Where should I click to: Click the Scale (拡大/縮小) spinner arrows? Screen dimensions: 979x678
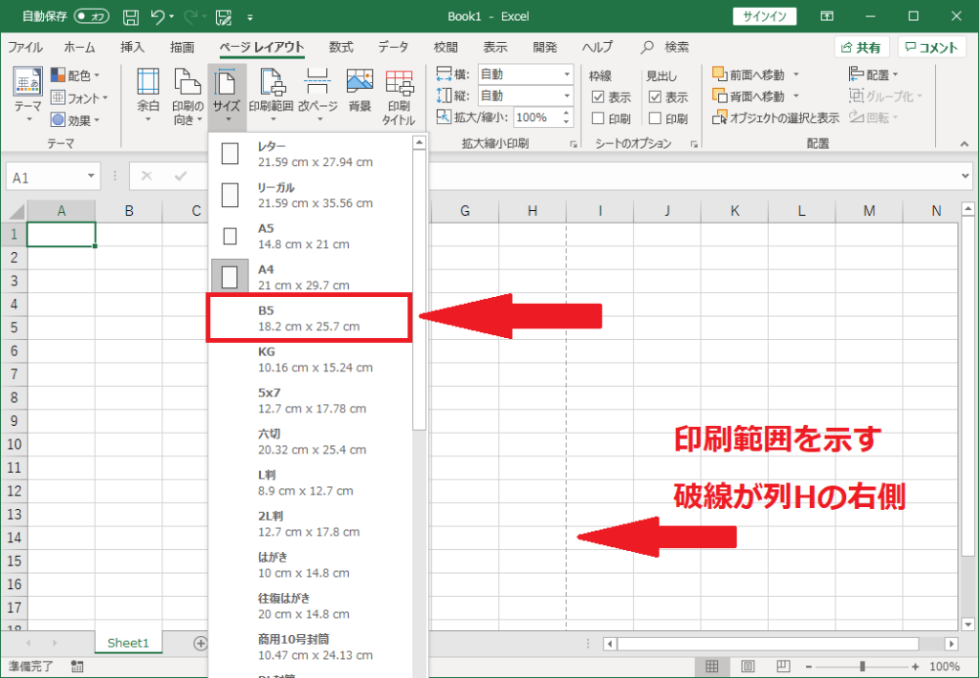point(566,117)
